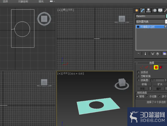Open ribbon dropdown arrow beside 填充
The width and height of the screenshot is (167, 126).
click(54, 1)
